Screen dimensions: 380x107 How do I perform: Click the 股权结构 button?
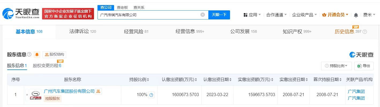[54, 55]
